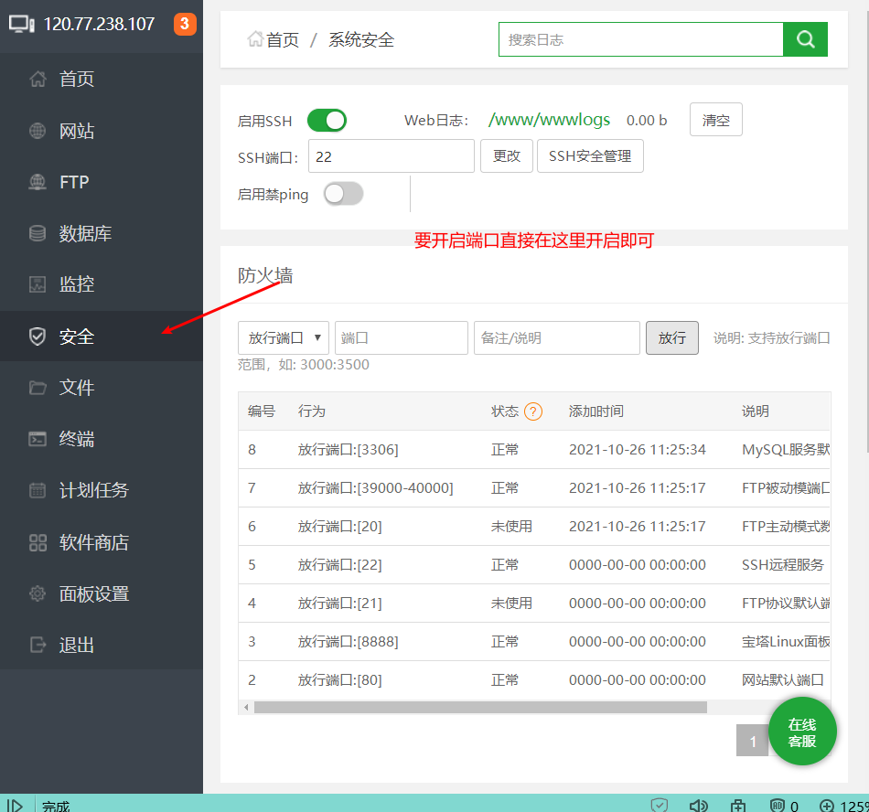The height and width of the screenshot is (812, 869).
Task: Click the orange status help question mark
Action: click(533, 411)
